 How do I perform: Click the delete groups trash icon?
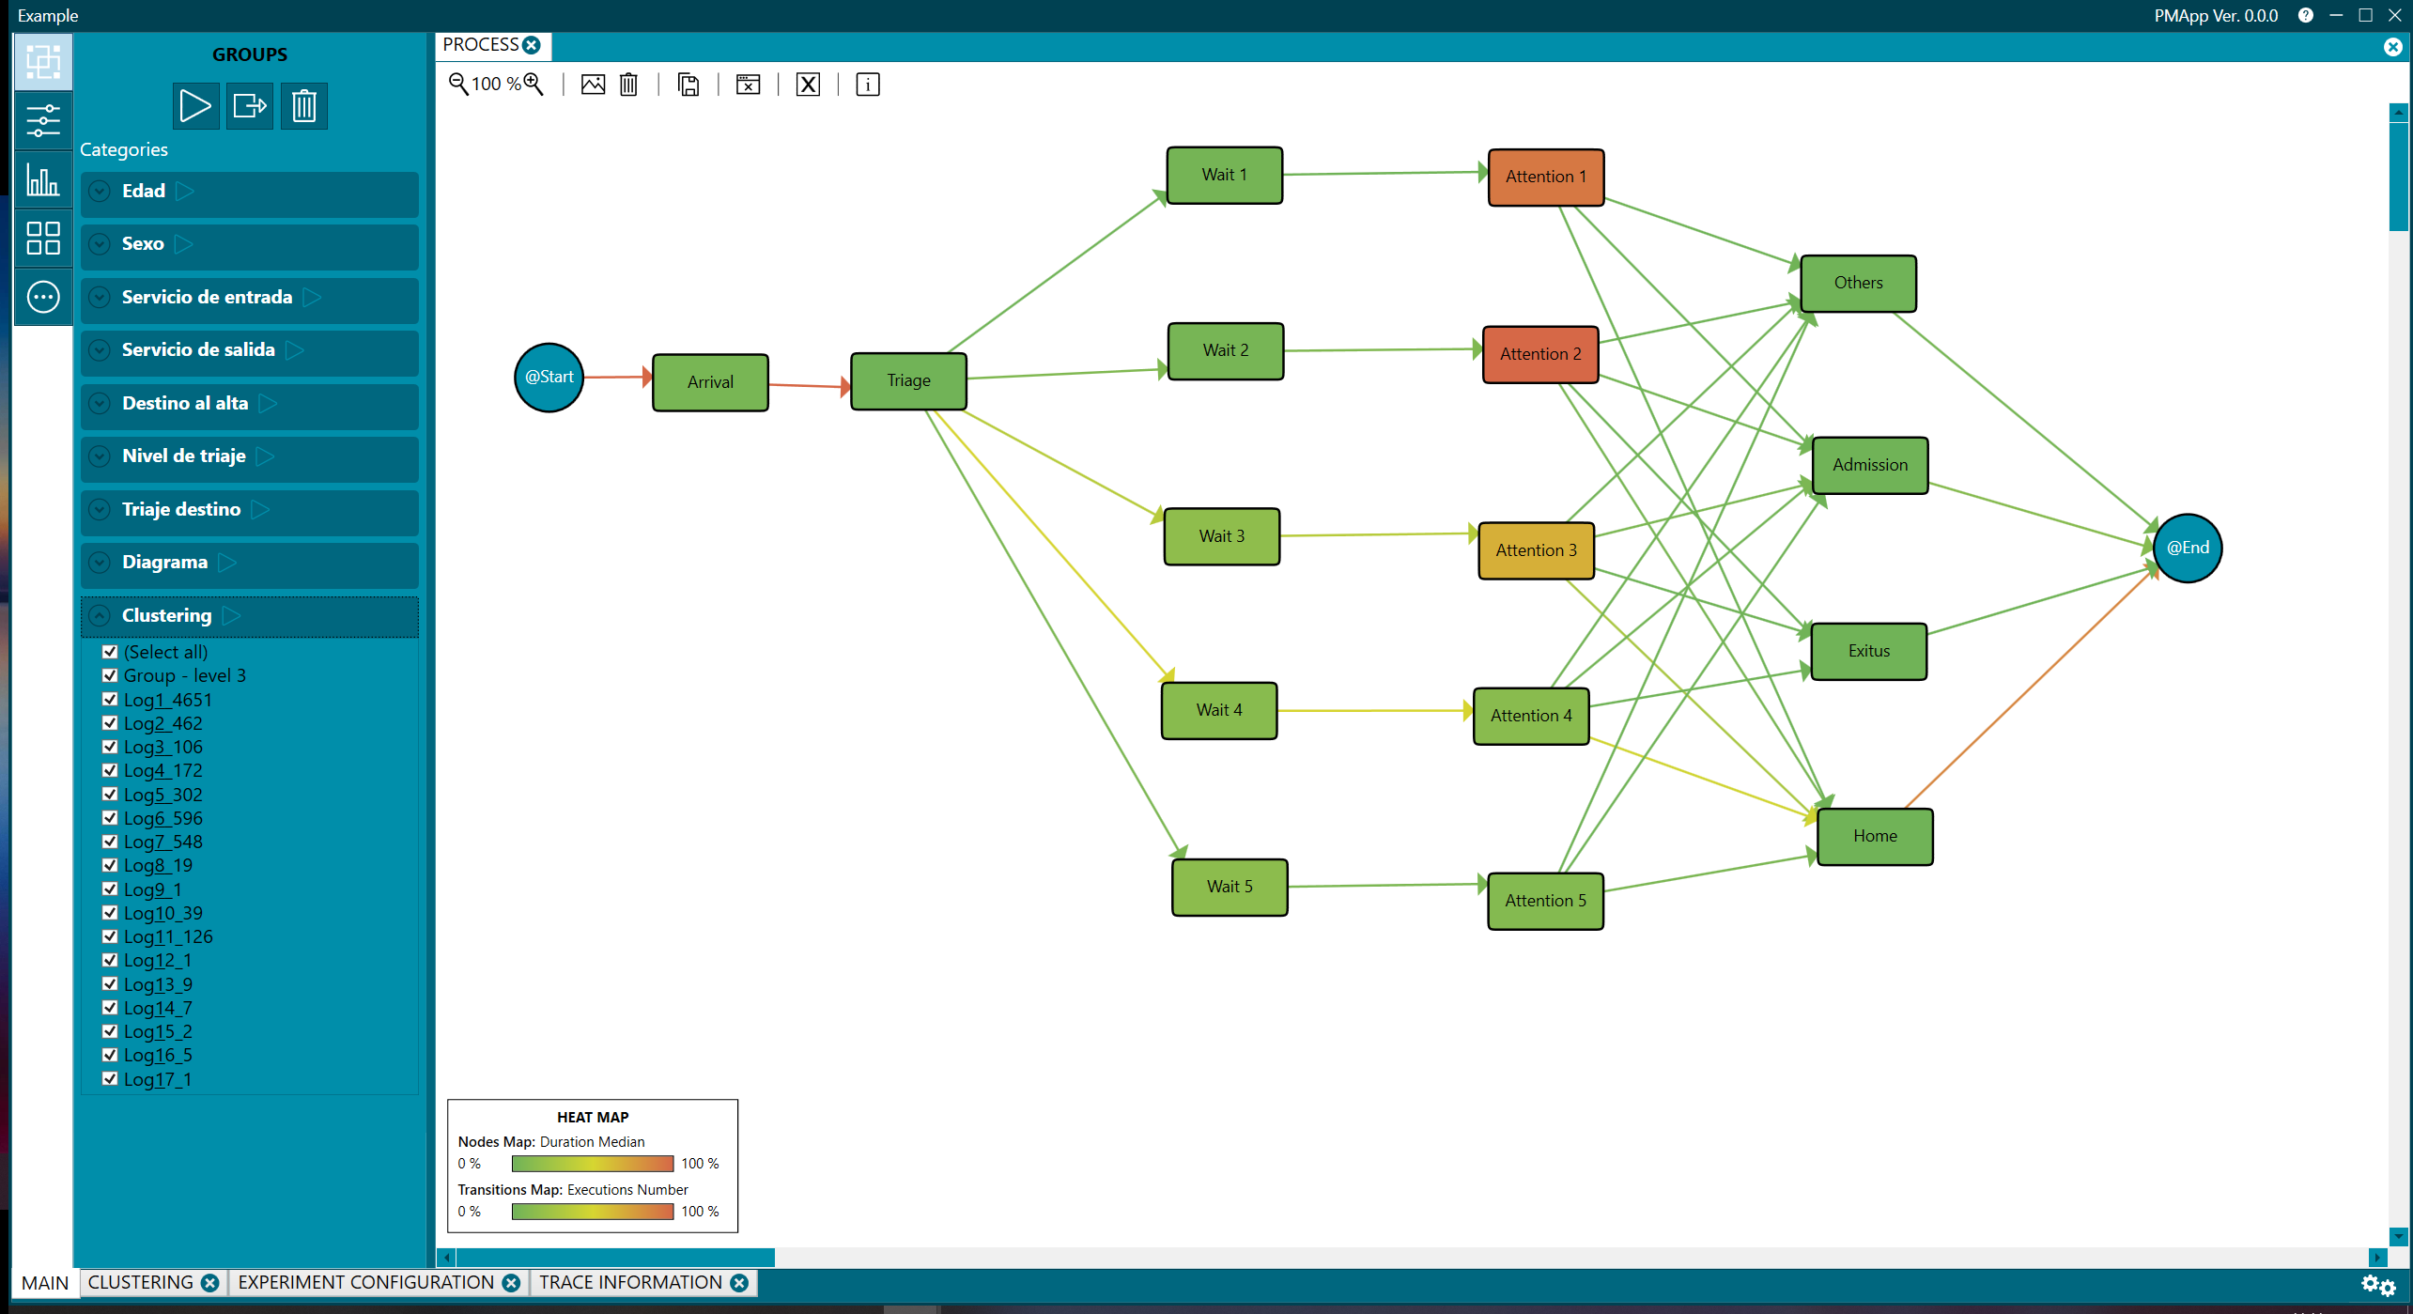(304, 105)
